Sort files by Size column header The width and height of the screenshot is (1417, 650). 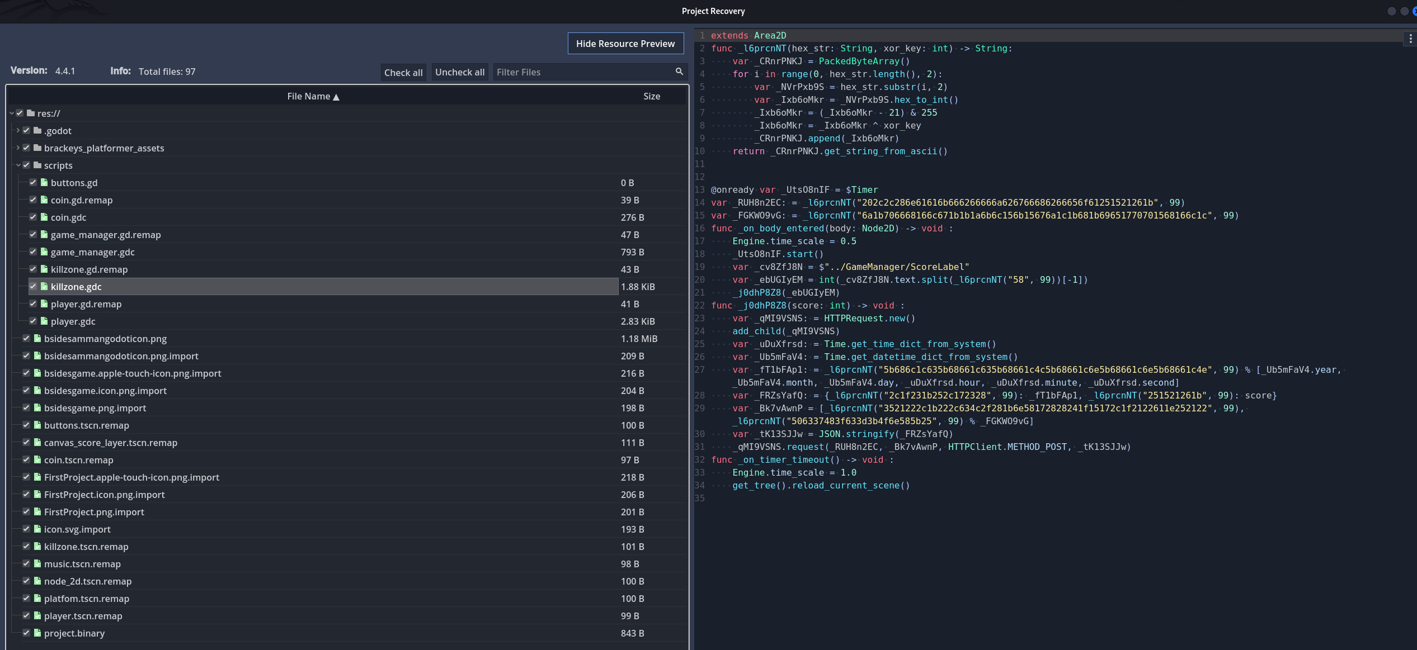[652, 96]
